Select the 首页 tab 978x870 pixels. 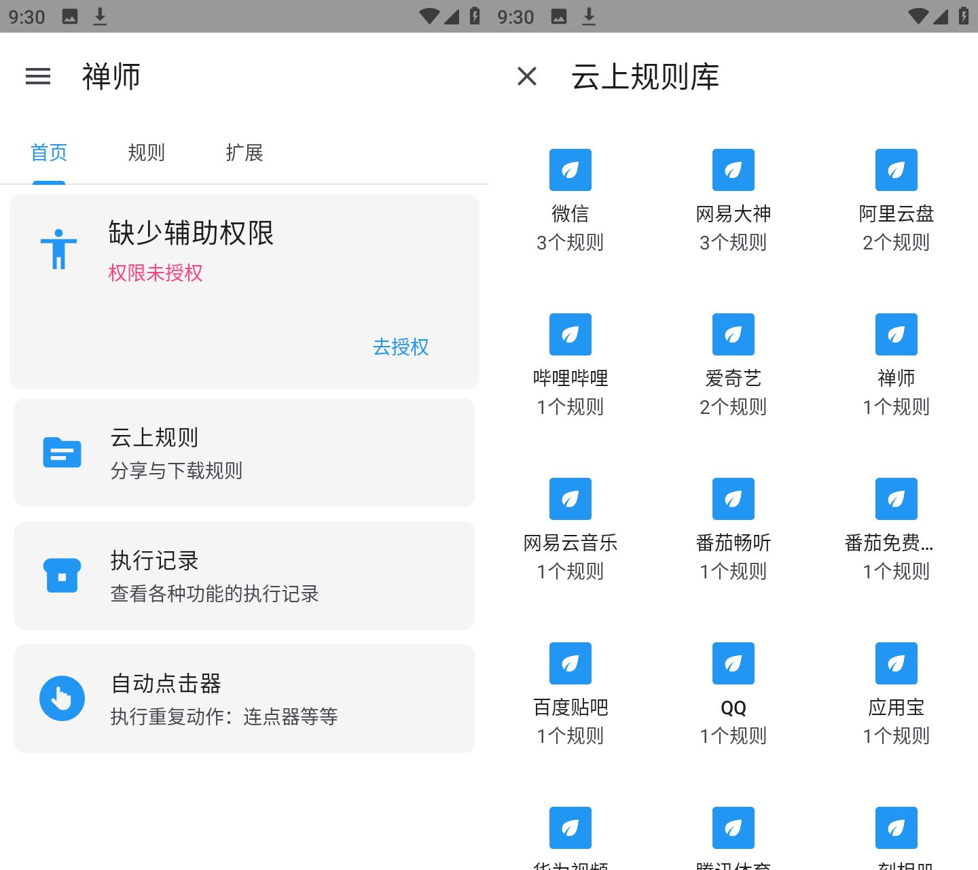[49, 153]
